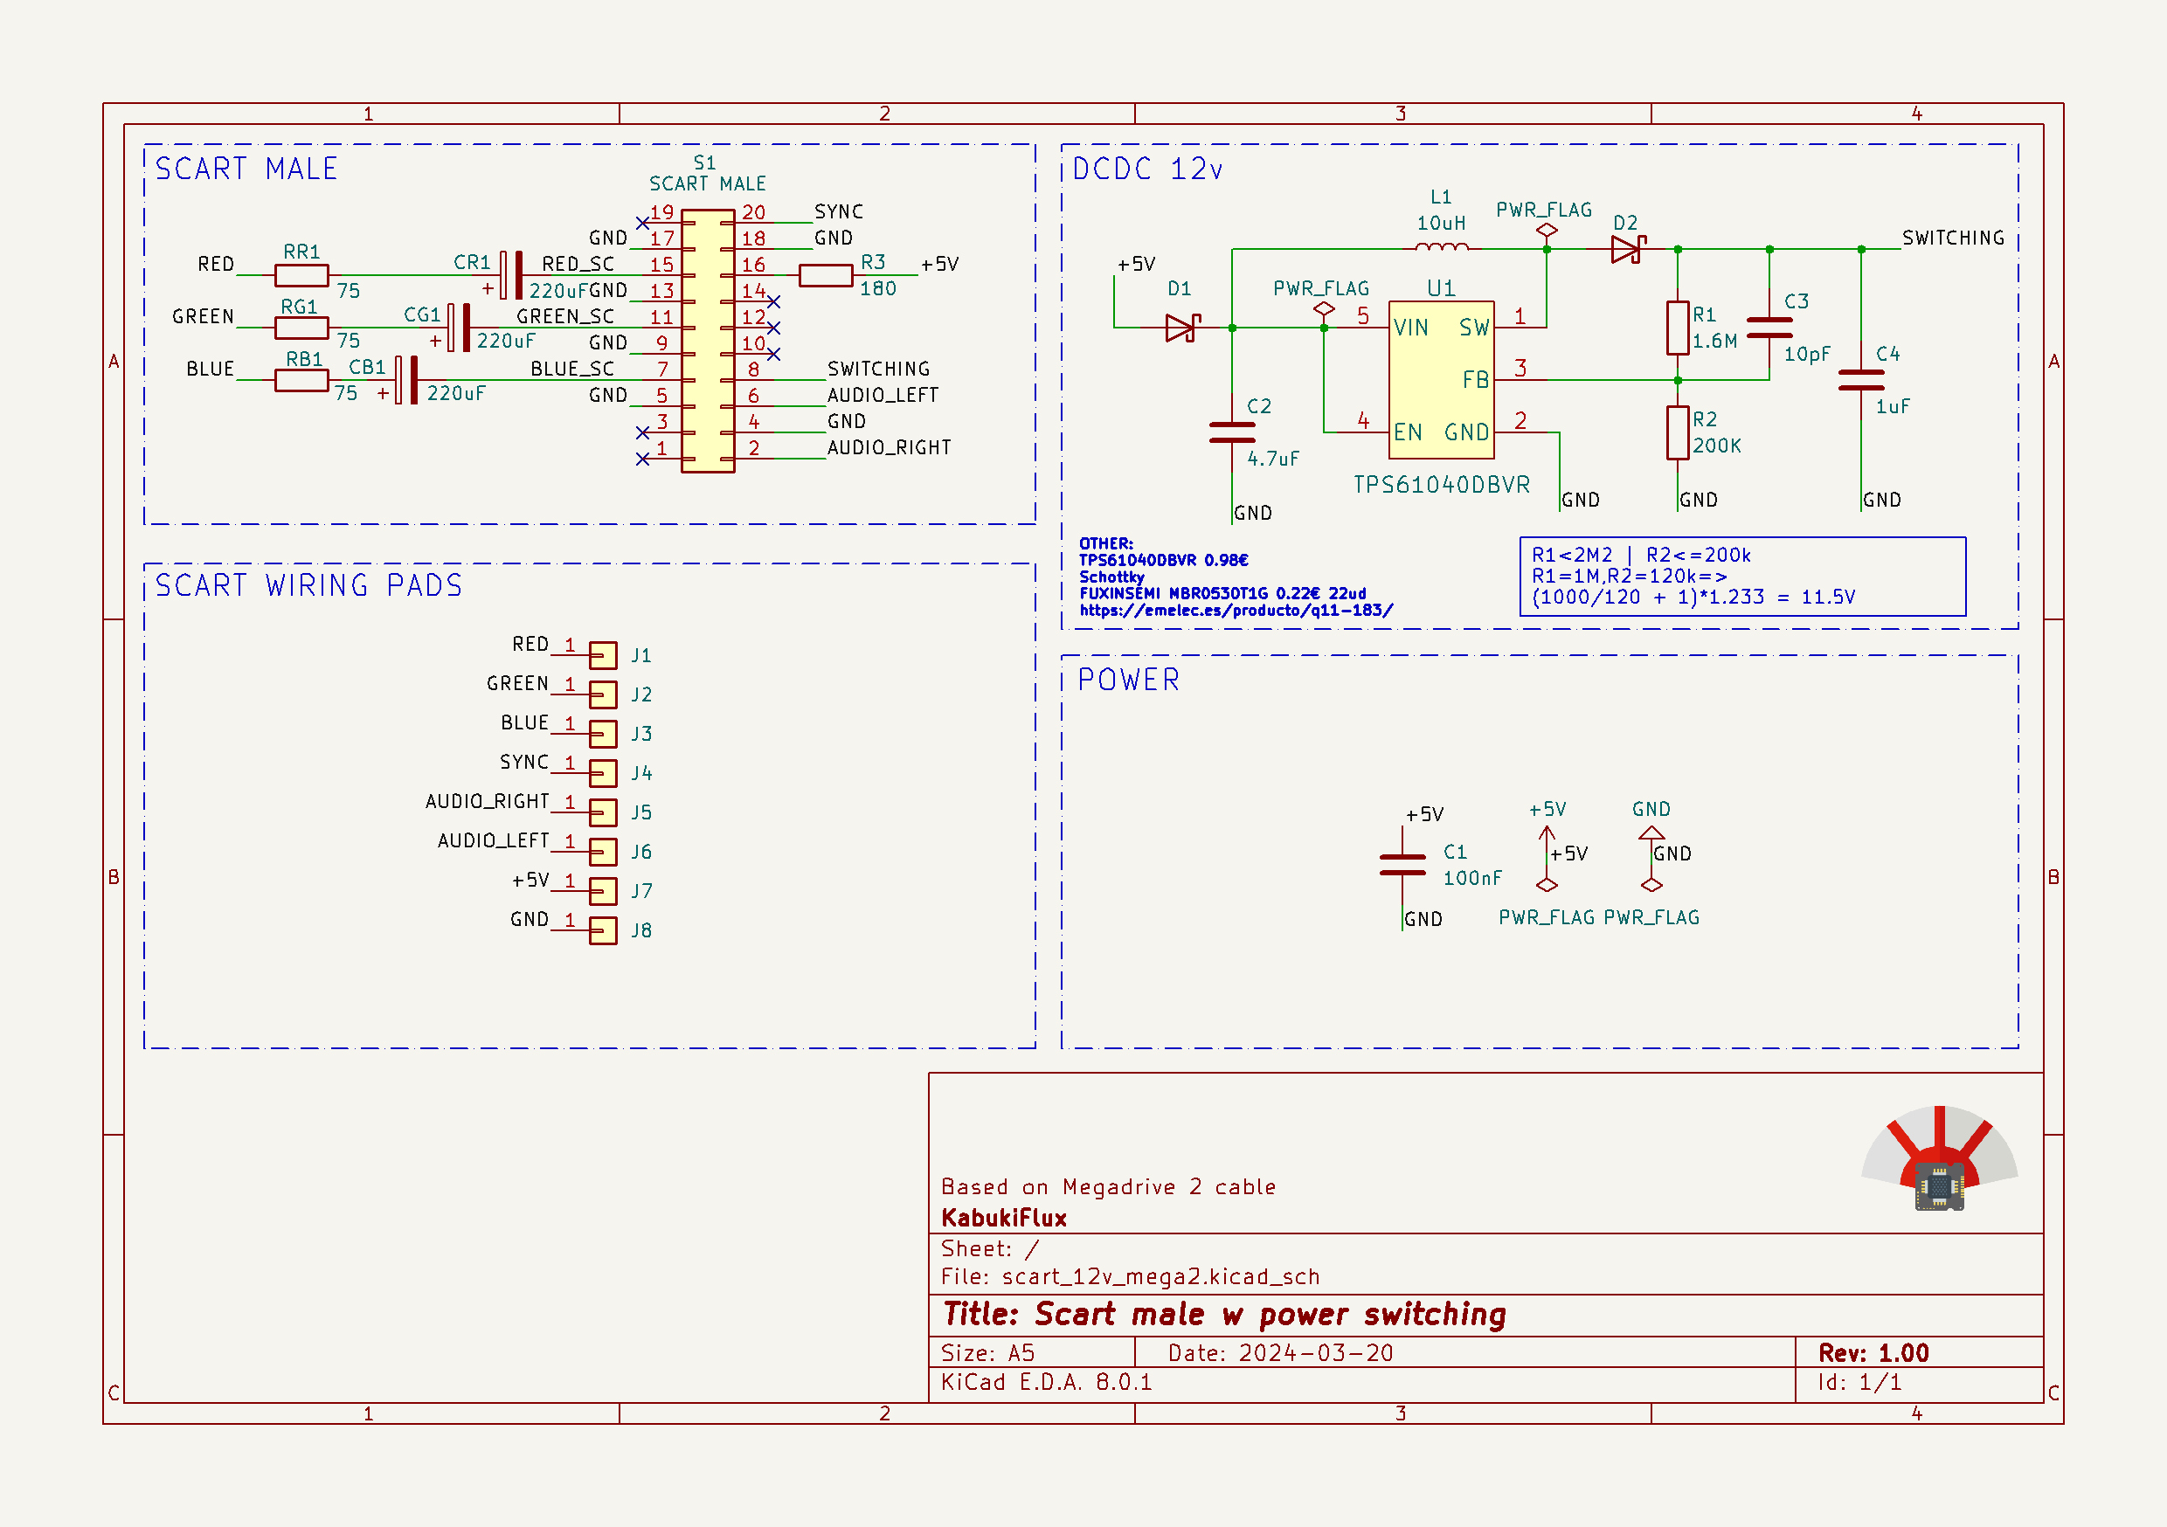Select resistor RR1 symbol
This screenshot has height=1527, width=2167.
pos(301,275)
